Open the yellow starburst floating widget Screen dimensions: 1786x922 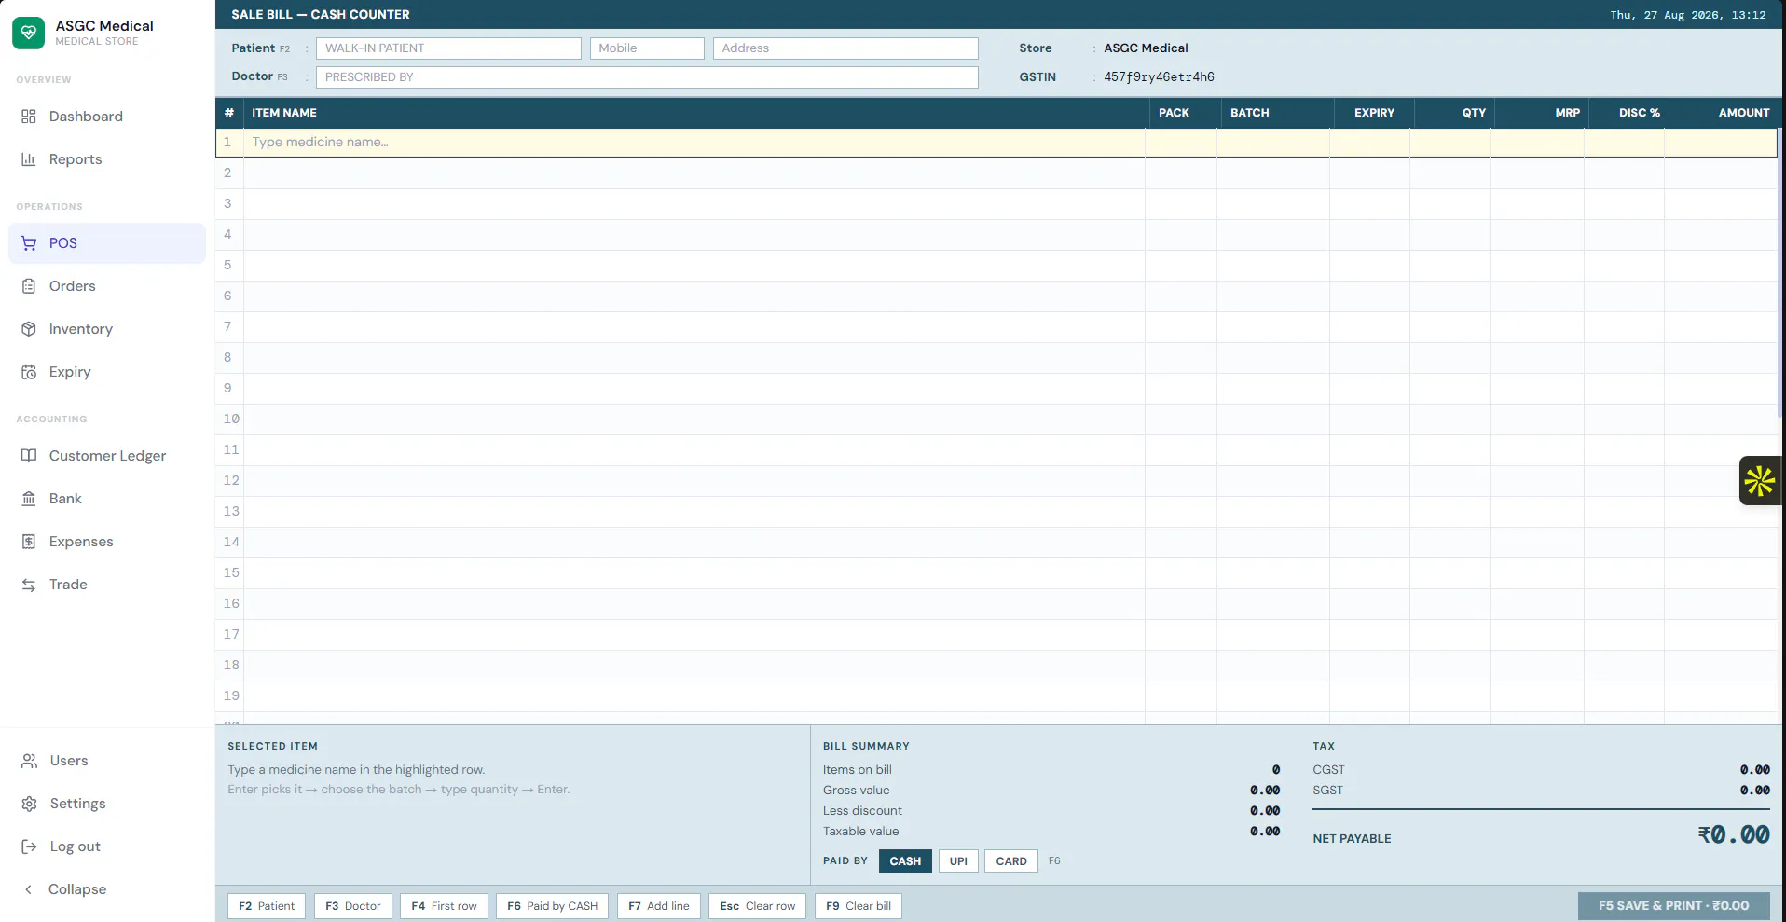click(1761, 481)
